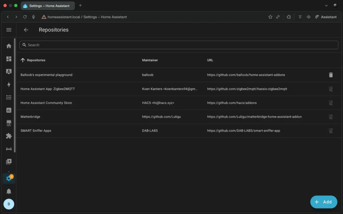Click the zigbee2mqtt/hassio-zigbee2mqtt URL
The image size is (343, 214).
point(247,89)
